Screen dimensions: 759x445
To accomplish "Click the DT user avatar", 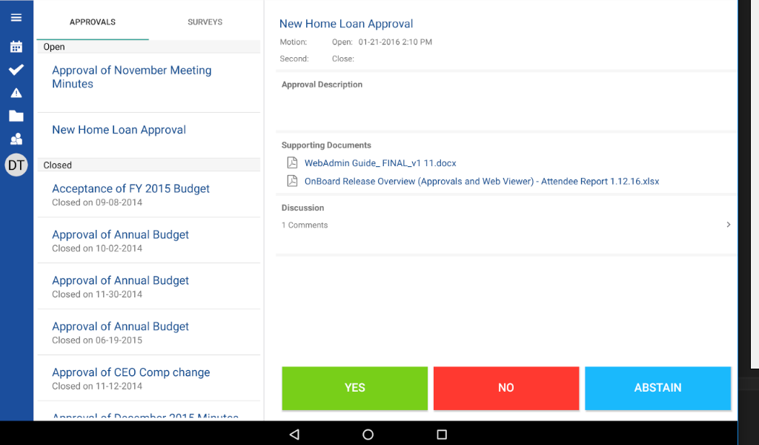I will (16, 165).
